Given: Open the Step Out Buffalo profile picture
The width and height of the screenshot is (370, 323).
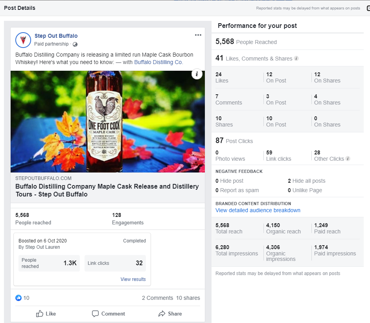Looking at the screenshot, I should 23,40.
